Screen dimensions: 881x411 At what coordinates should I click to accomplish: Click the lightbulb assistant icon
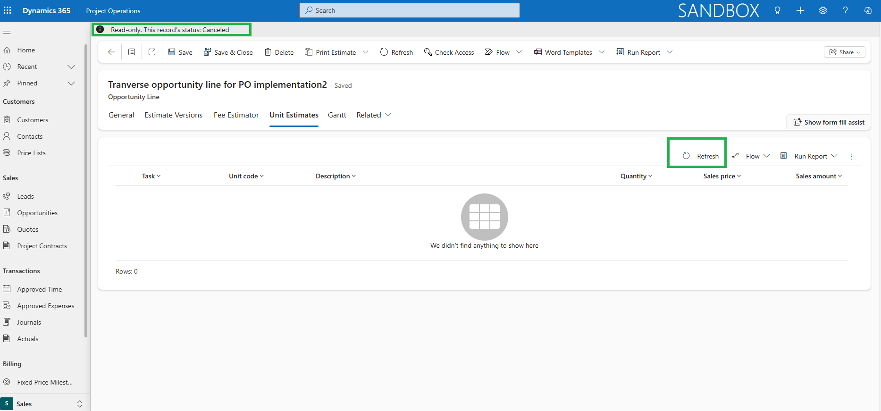[x=777, y=10]
